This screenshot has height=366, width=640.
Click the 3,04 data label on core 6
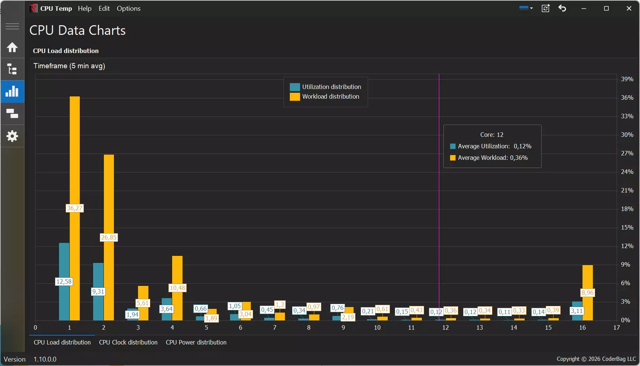pos(246,314)
